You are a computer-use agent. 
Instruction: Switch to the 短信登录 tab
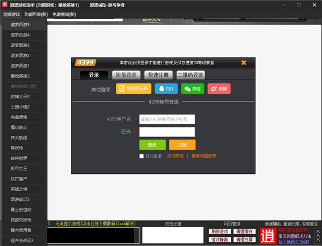coord(126,75)
